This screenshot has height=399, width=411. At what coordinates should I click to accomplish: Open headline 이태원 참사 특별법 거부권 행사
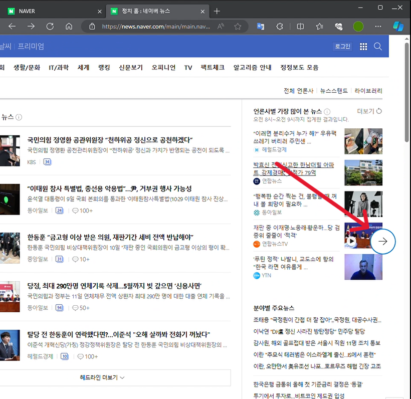110,188
